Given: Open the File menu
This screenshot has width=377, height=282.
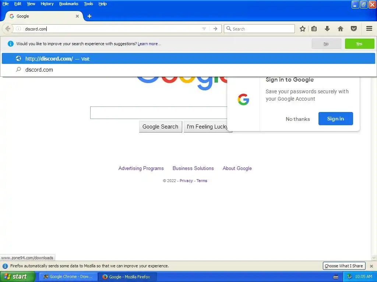Looking at the screenshot, I should tap(6, 4).
